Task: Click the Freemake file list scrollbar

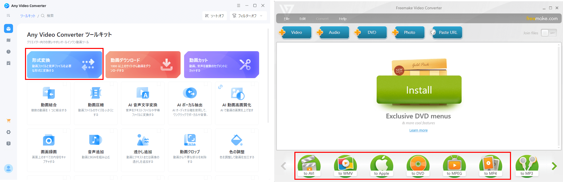Action: click(559, 96)
